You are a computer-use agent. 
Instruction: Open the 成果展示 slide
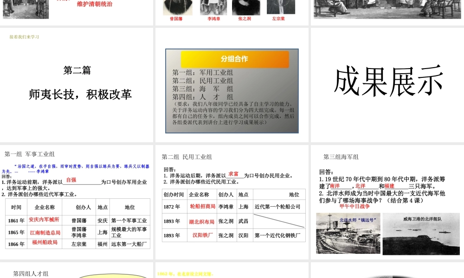pyautogui.click(x=387, y=85)
